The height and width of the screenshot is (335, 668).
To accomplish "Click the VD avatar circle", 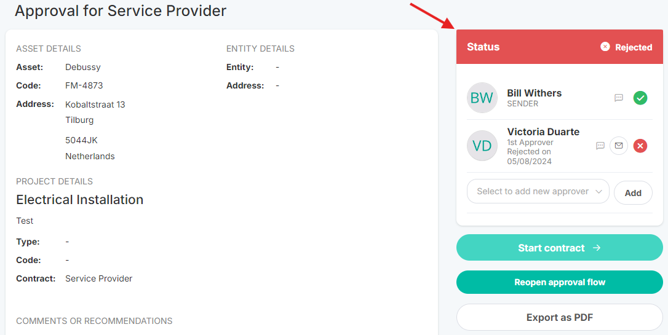I will pyautogui.click(x=482, y=146).
